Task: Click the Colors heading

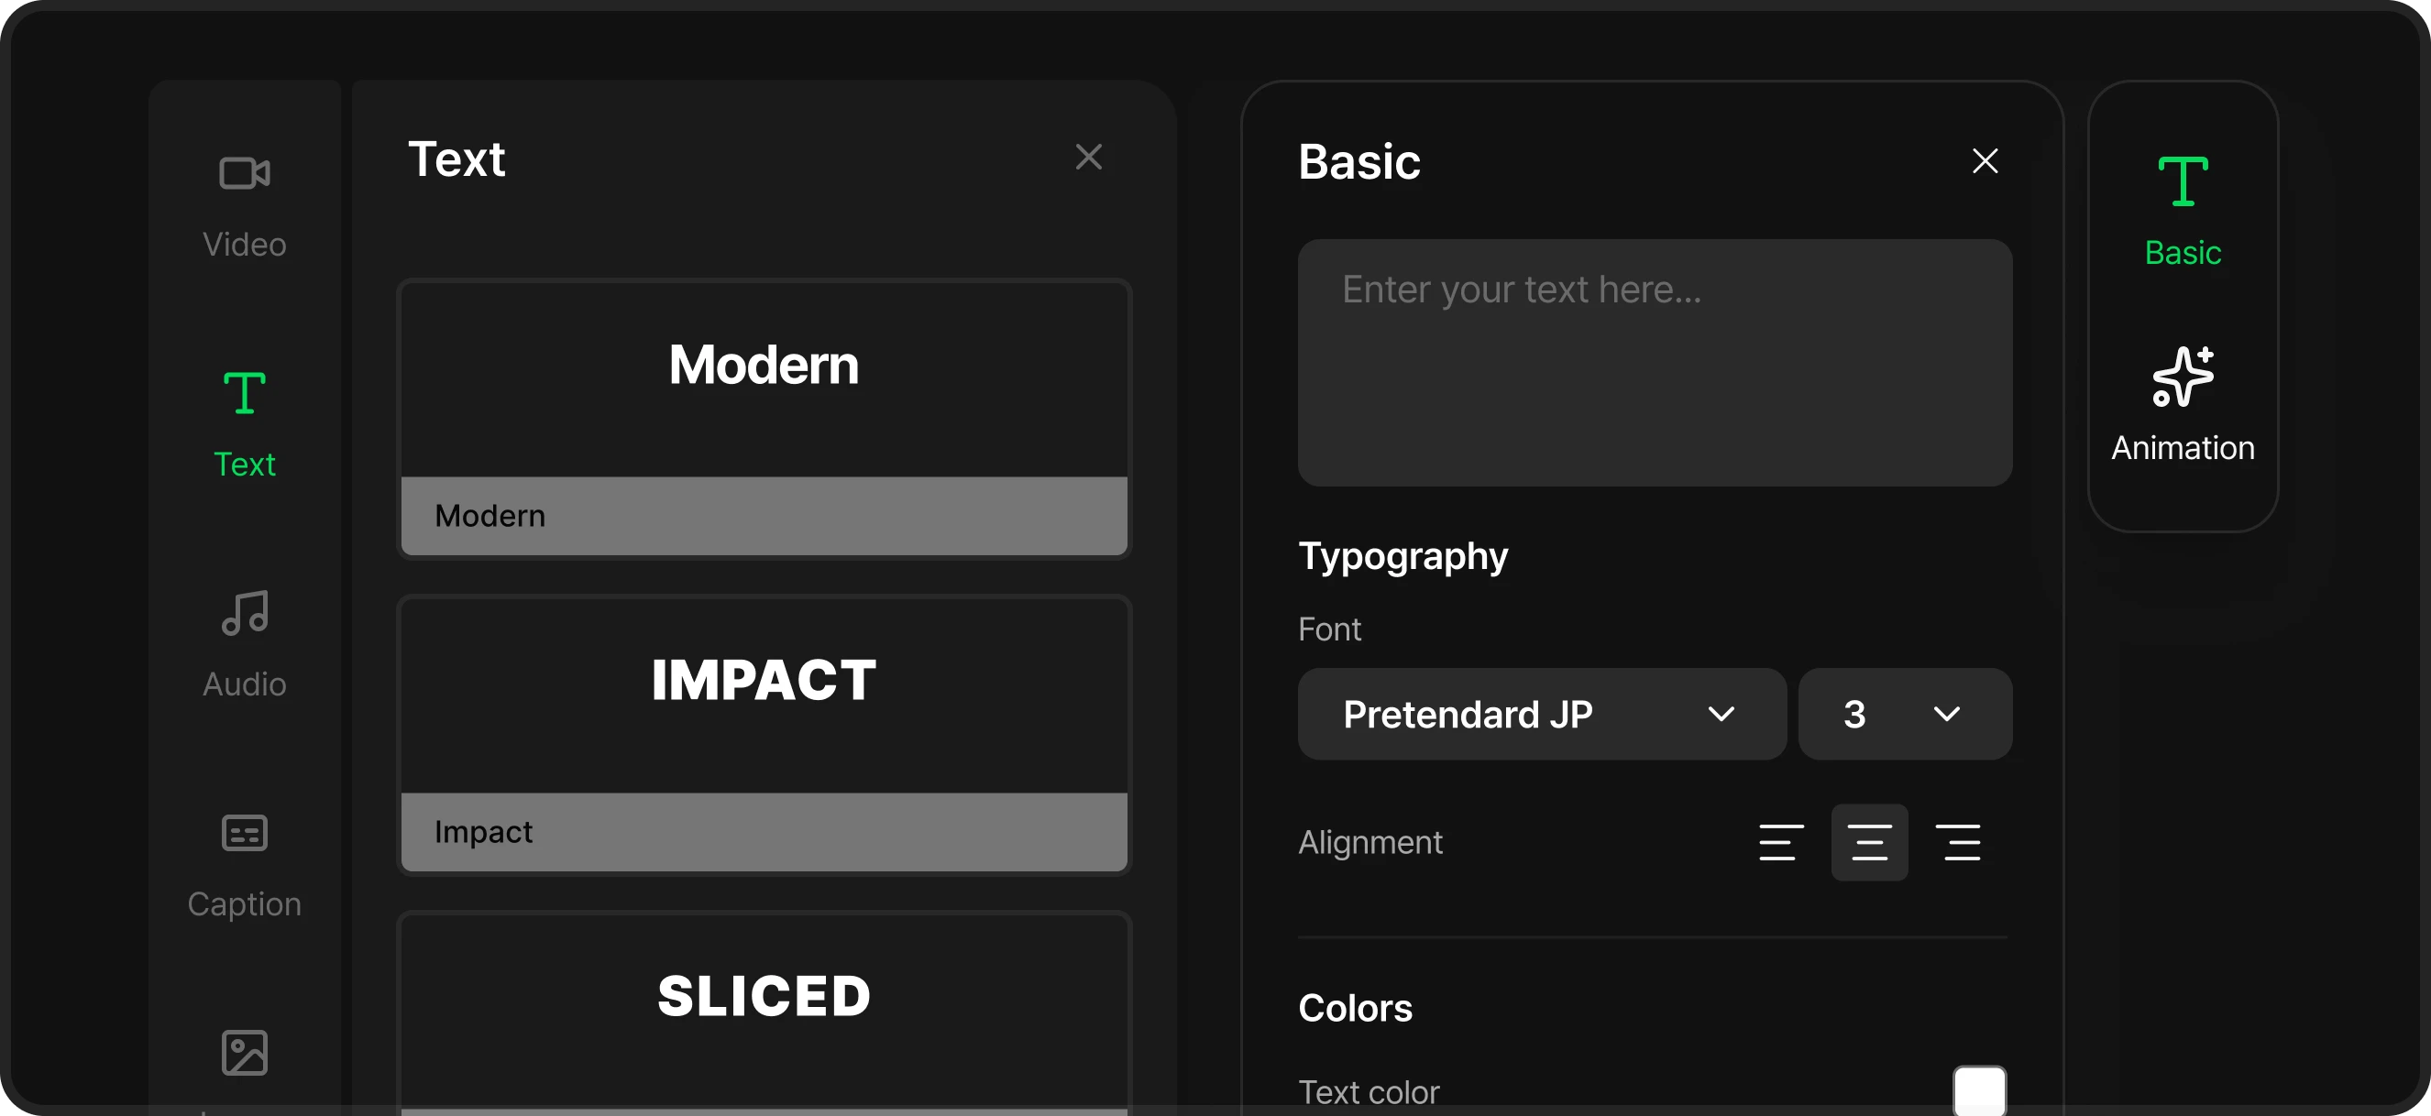Action: pyautogui.click(x=1355, y=1009)
